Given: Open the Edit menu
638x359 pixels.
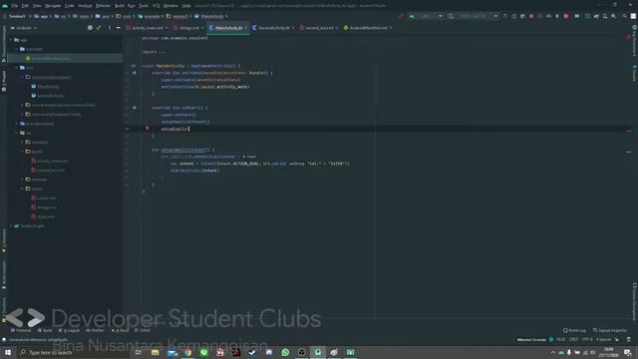Looking at the screenshot, I should pyautogui.click(x=25, y=6).
